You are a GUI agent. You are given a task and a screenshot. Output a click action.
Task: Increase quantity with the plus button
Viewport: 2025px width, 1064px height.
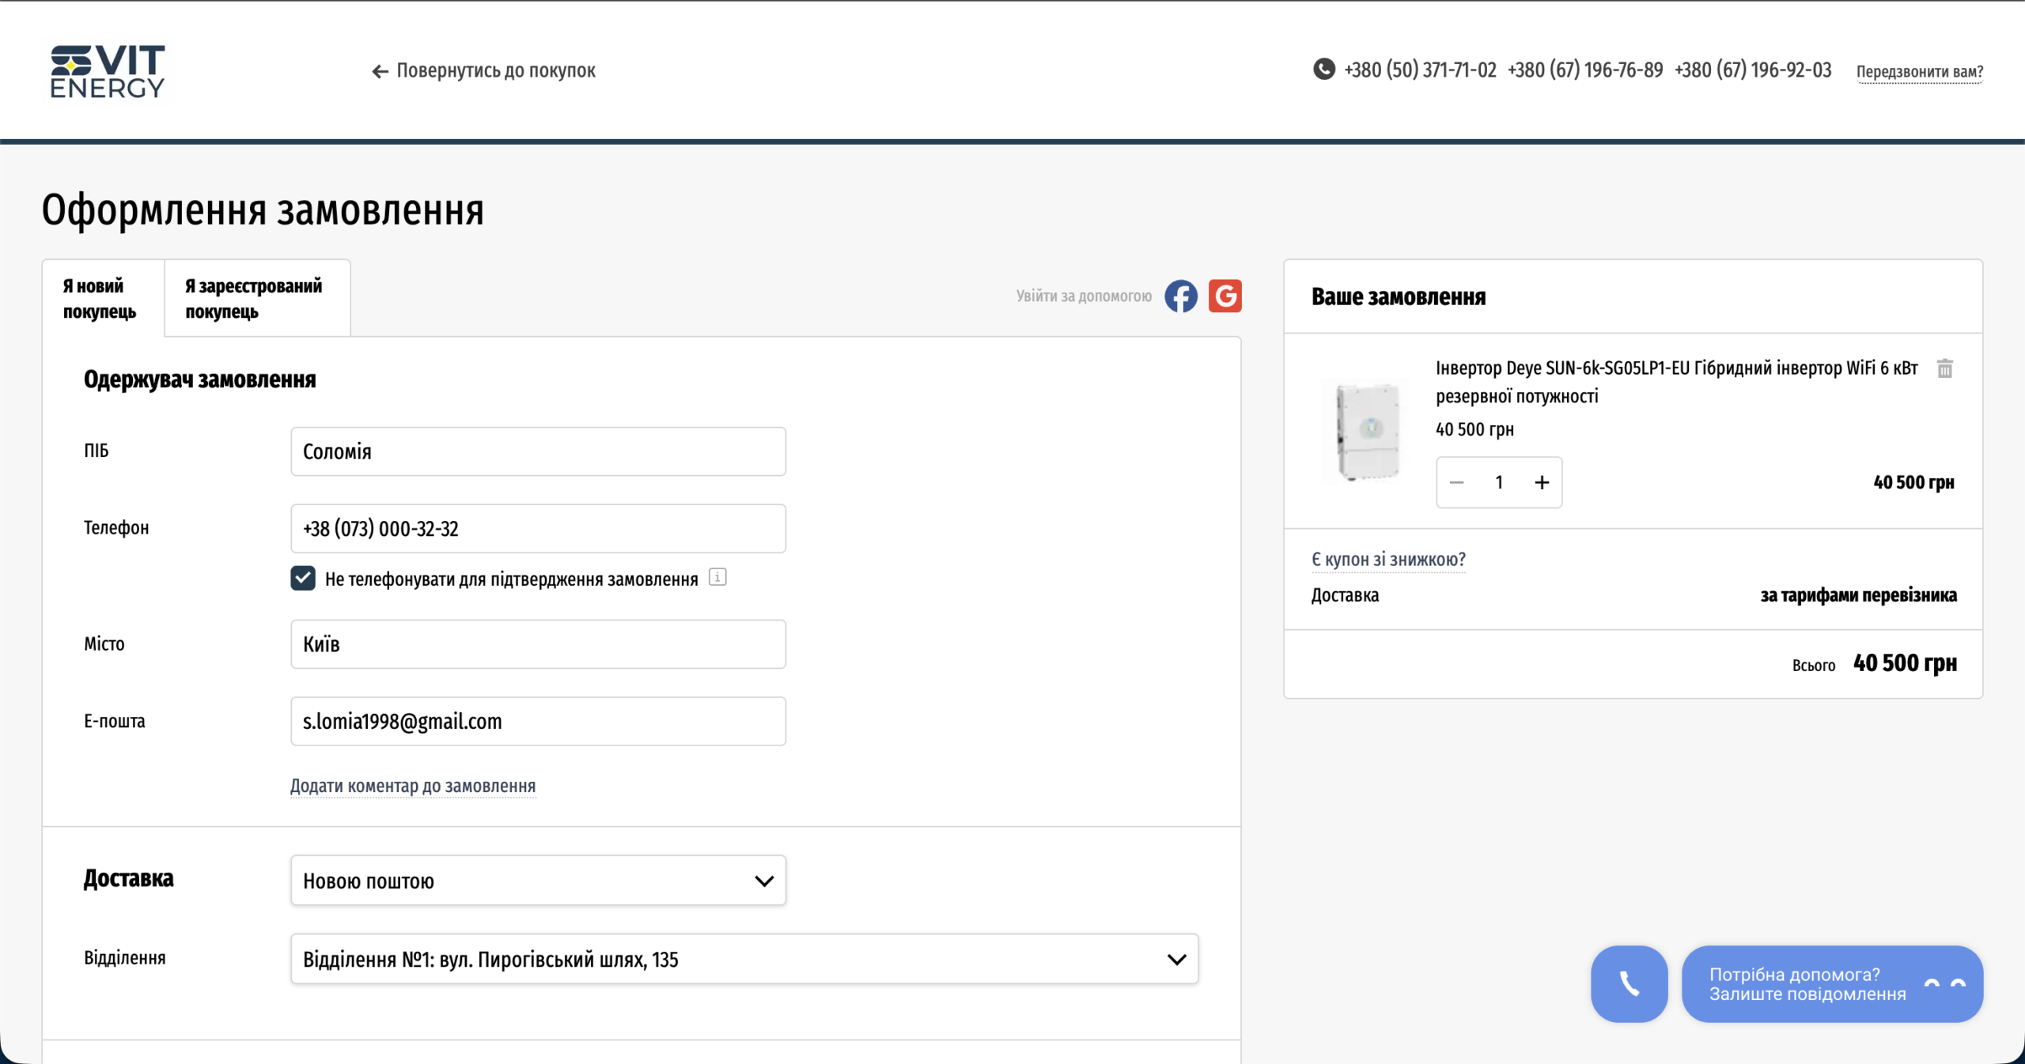pos(1542,482)
